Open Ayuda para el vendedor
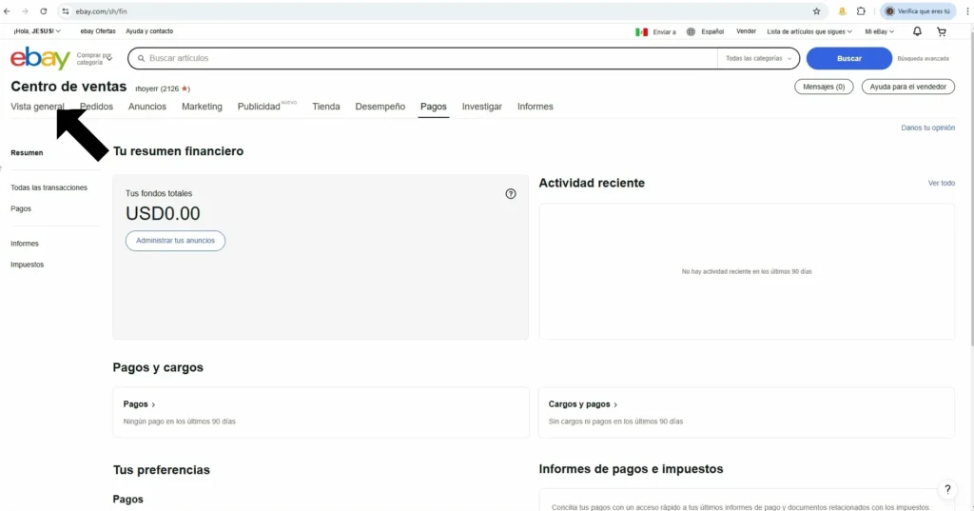This screenshot has height=511, width=974. [908, 87]
